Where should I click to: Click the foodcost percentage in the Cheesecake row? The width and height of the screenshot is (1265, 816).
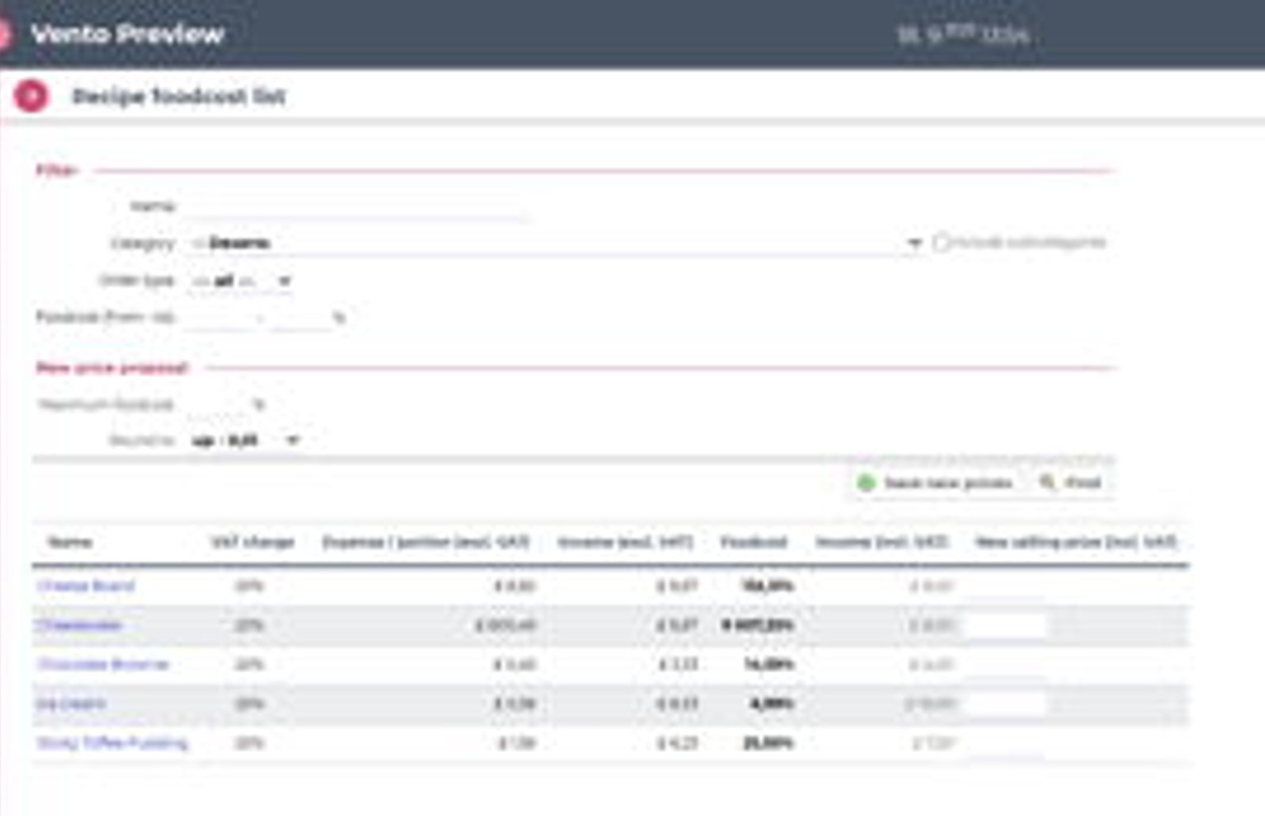pyautogui.click(x=757, y=625)
